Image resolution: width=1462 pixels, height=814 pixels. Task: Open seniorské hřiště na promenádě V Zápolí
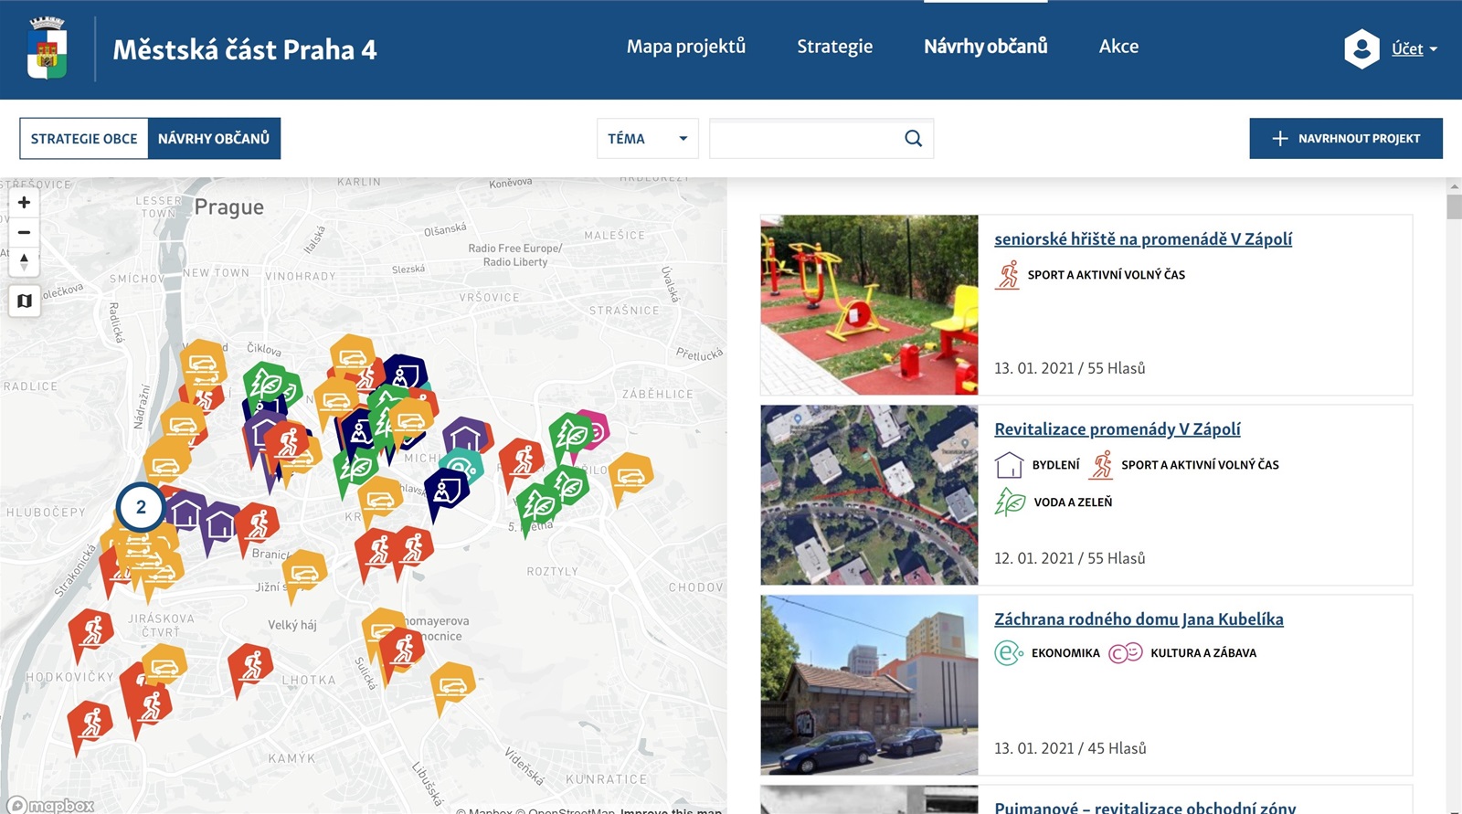[1143, 239]
